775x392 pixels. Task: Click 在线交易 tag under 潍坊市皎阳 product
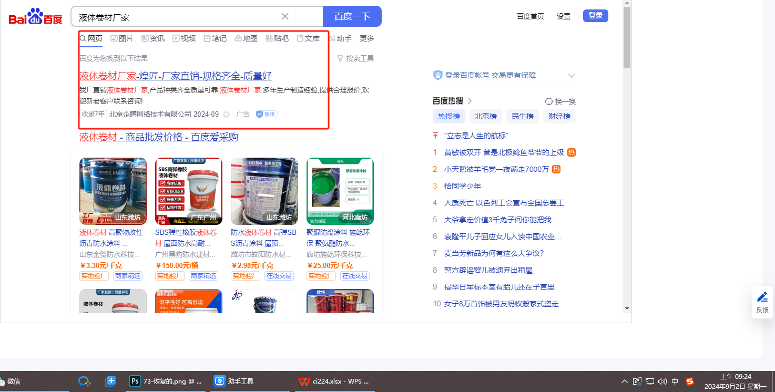click(x=279, y=276)
